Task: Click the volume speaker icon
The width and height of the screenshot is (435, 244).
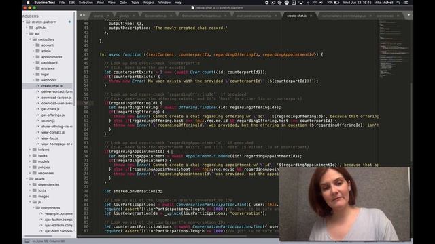Action: 321,3
